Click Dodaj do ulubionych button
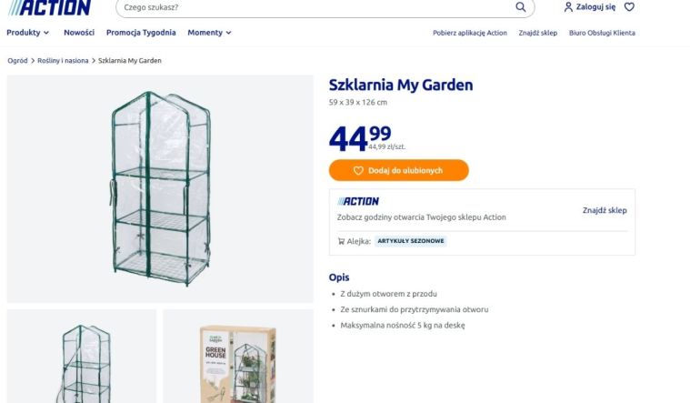 coord(399,170)
